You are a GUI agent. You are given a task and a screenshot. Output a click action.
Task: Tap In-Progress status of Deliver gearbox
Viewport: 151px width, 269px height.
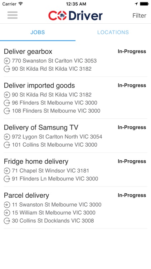pos(132,51)
